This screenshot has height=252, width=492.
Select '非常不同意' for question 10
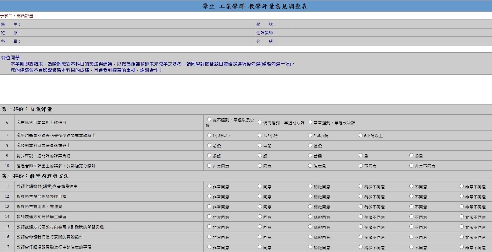tap(411, 166)
